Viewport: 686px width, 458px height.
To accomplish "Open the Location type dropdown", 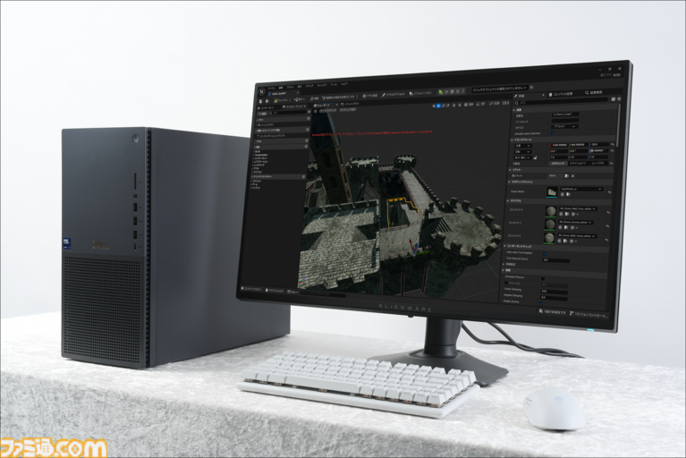I will click(523, 146).
